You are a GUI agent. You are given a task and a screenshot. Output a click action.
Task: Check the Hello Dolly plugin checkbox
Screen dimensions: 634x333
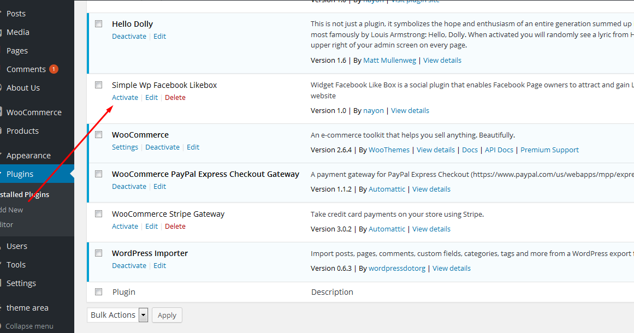99,24
